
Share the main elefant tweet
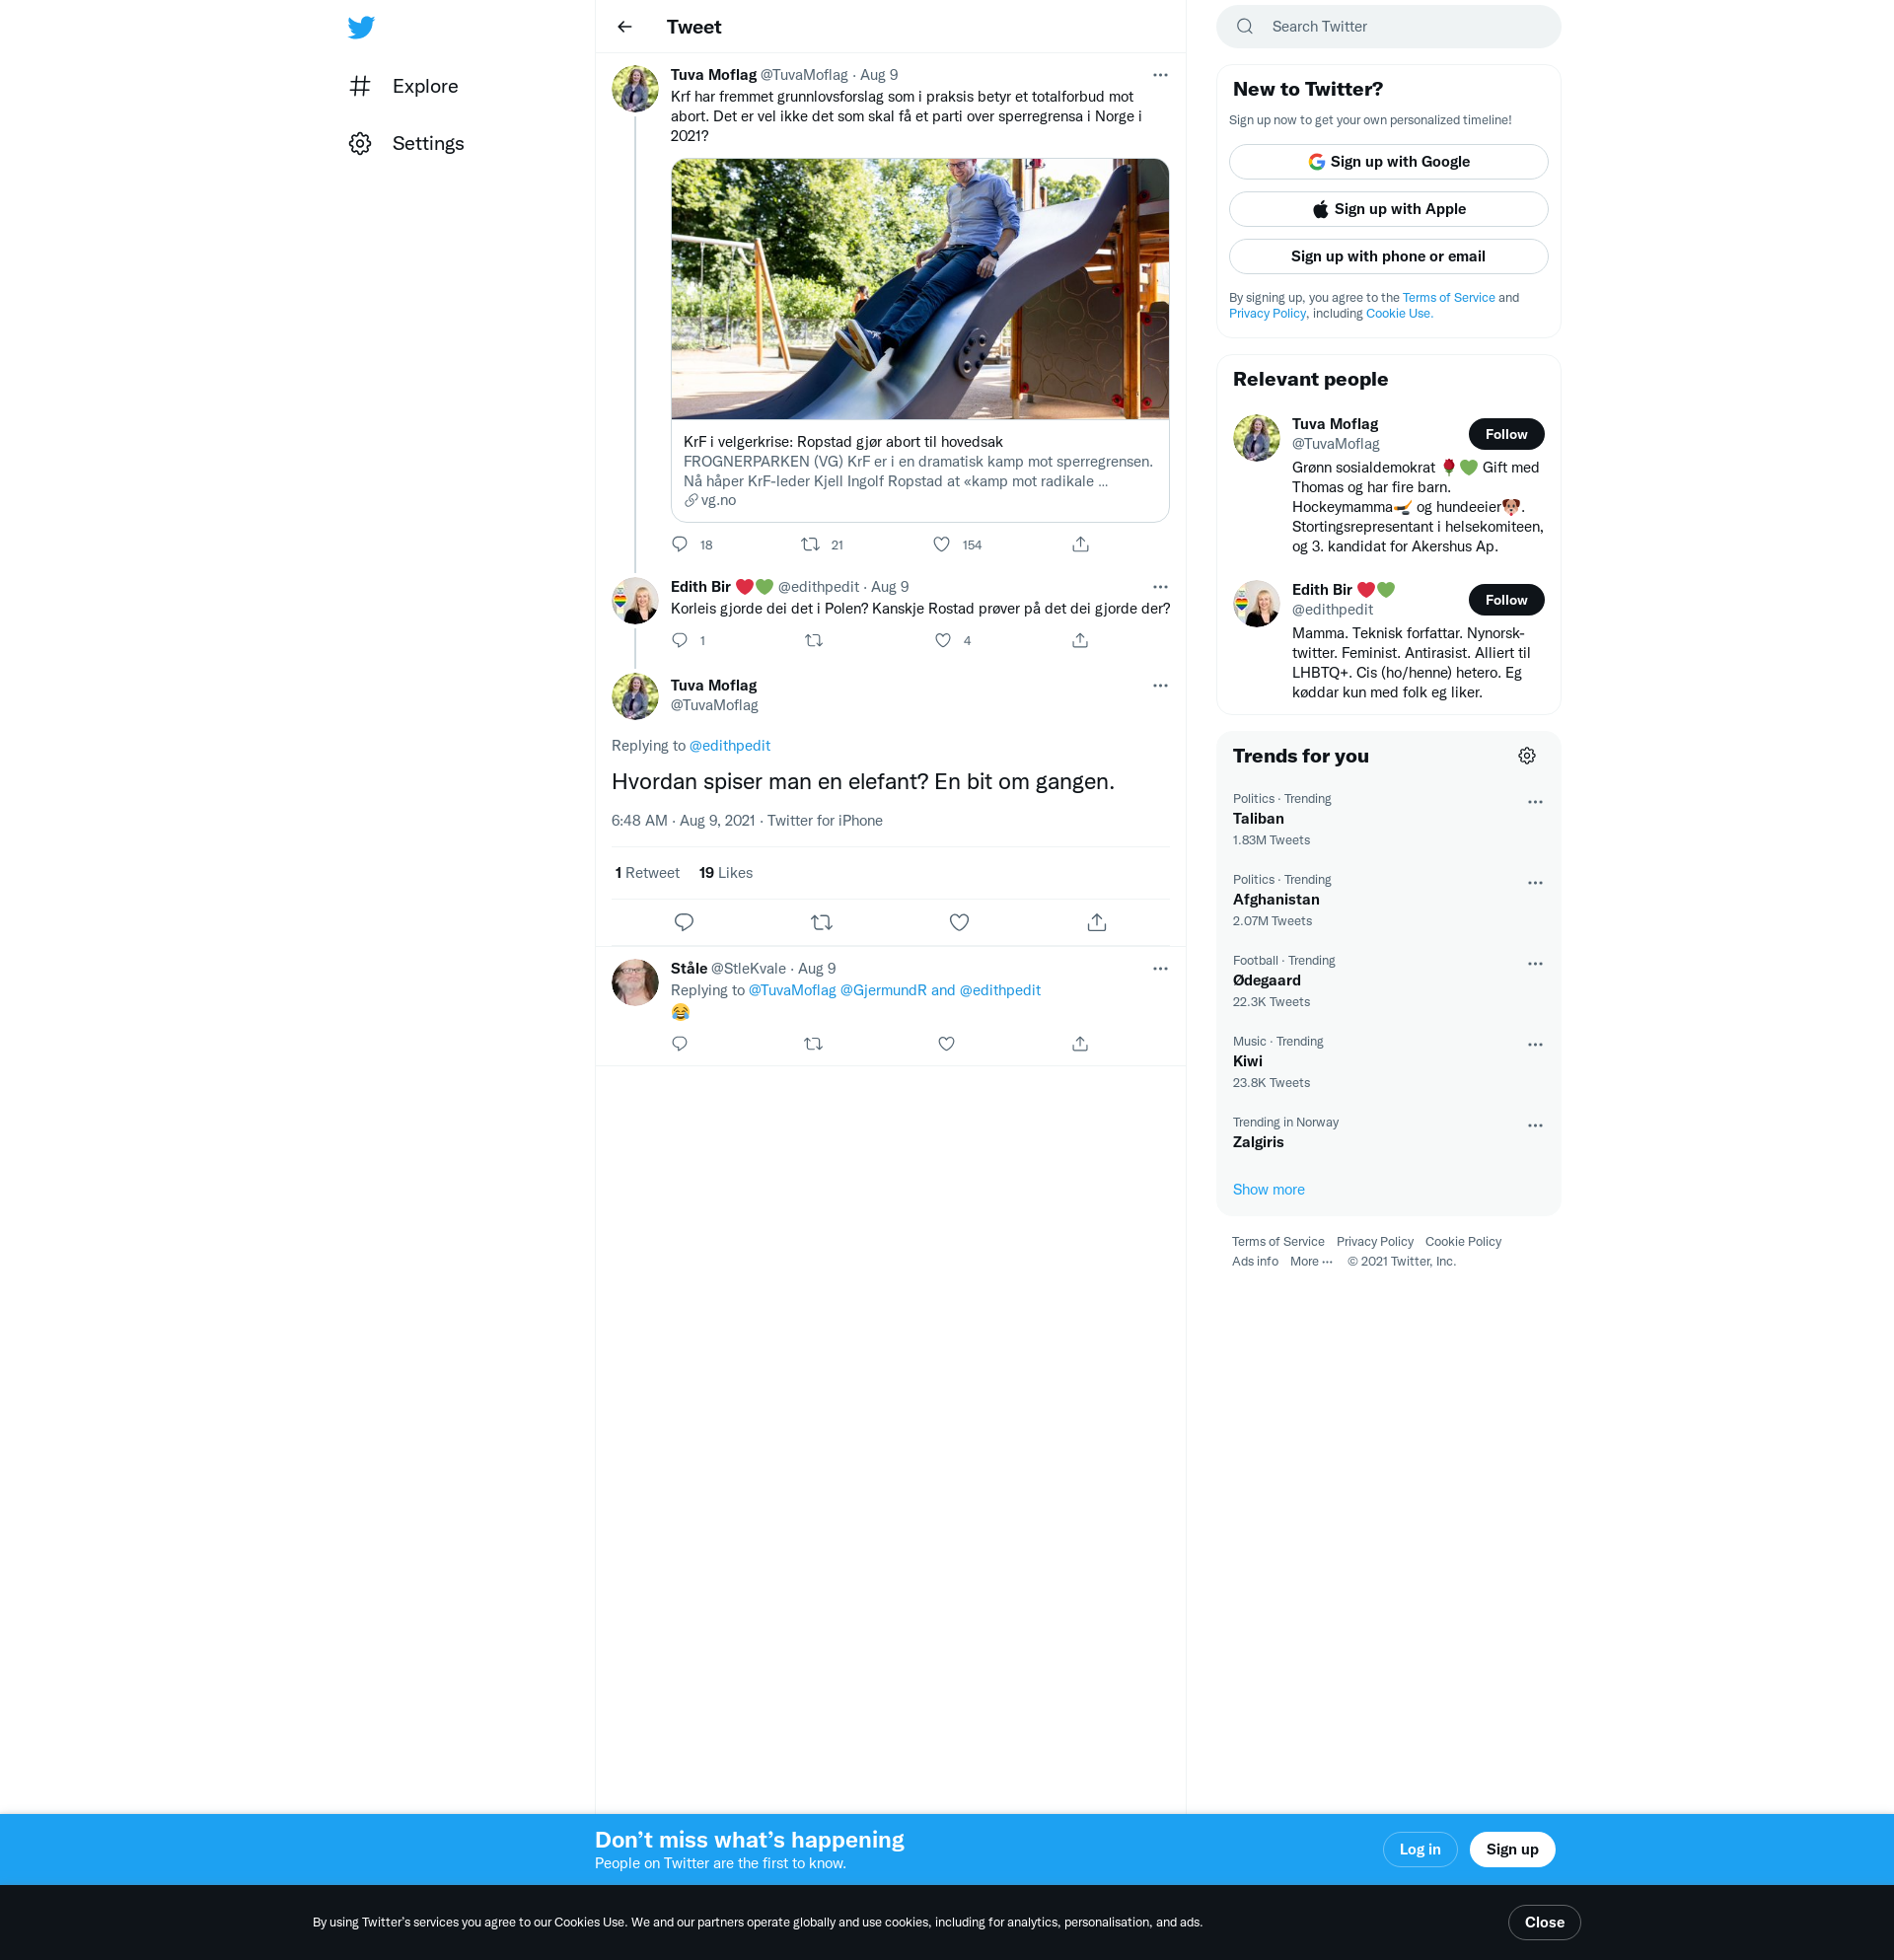pos(1097,922)
